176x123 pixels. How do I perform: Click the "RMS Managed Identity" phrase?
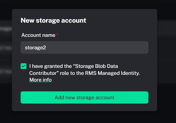tap(112, 73)
